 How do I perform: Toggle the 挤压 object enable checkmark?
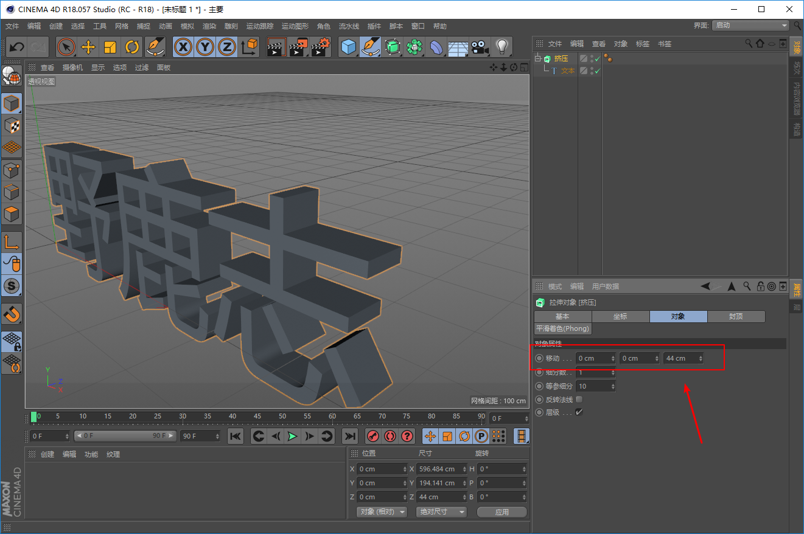(598, 59)
